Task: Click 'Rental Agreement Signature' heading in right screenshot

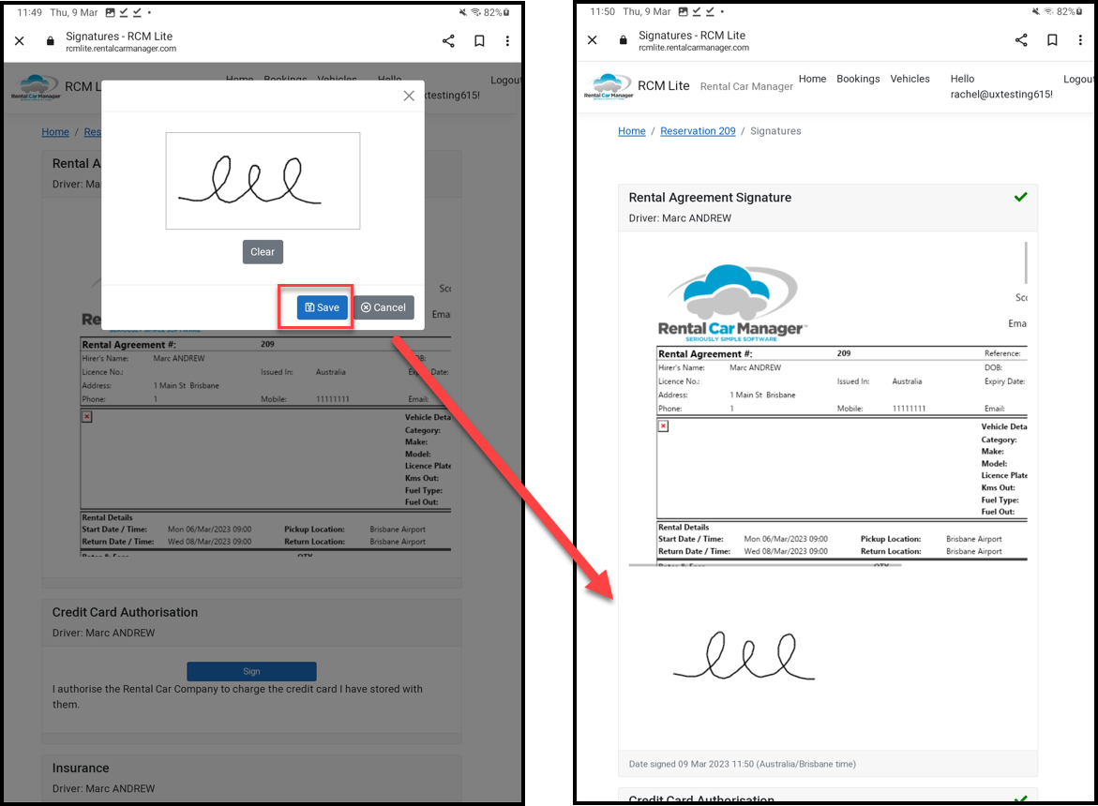Action: pyautogui.click(x=710, y=198)
